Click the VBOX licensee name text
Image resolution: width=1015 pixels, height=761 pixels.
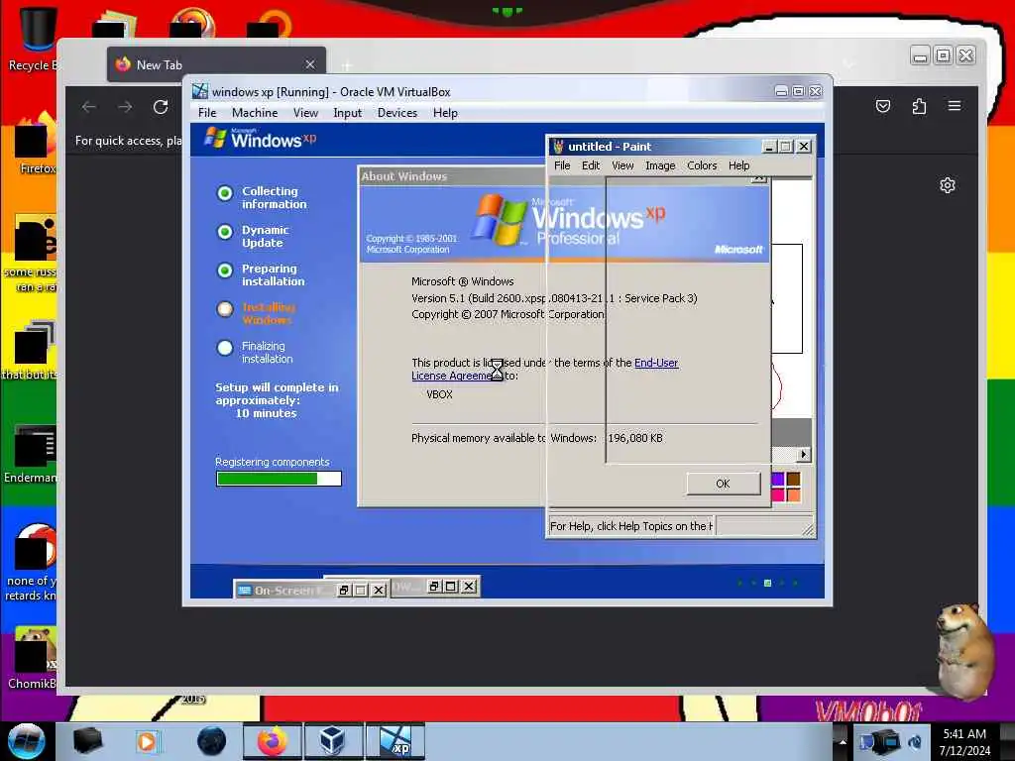[439, 394]
